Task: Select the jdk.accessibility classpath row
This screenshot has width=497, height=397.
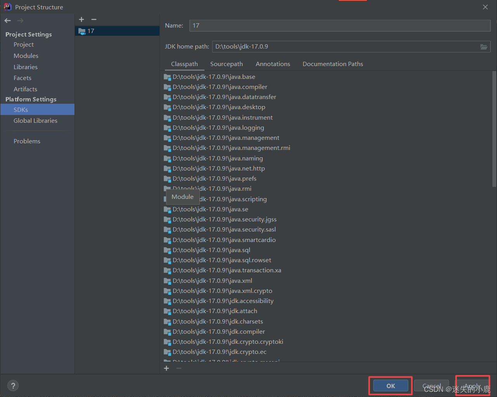Action: [x=326, y=301]
